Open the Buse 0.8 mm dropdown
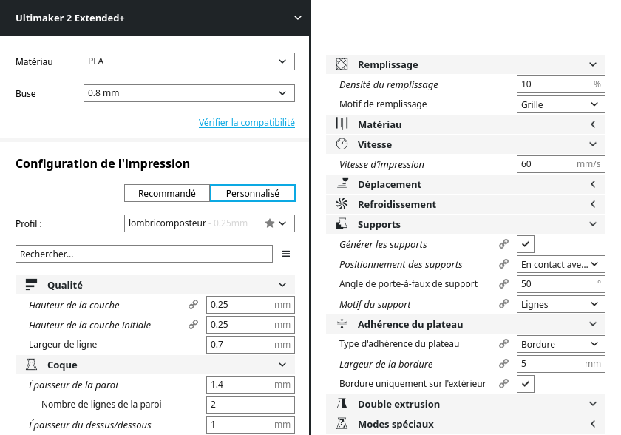Image resolution: width=621 pixels, height=435 pixels. pyautogui.click(x=189, y=93)
